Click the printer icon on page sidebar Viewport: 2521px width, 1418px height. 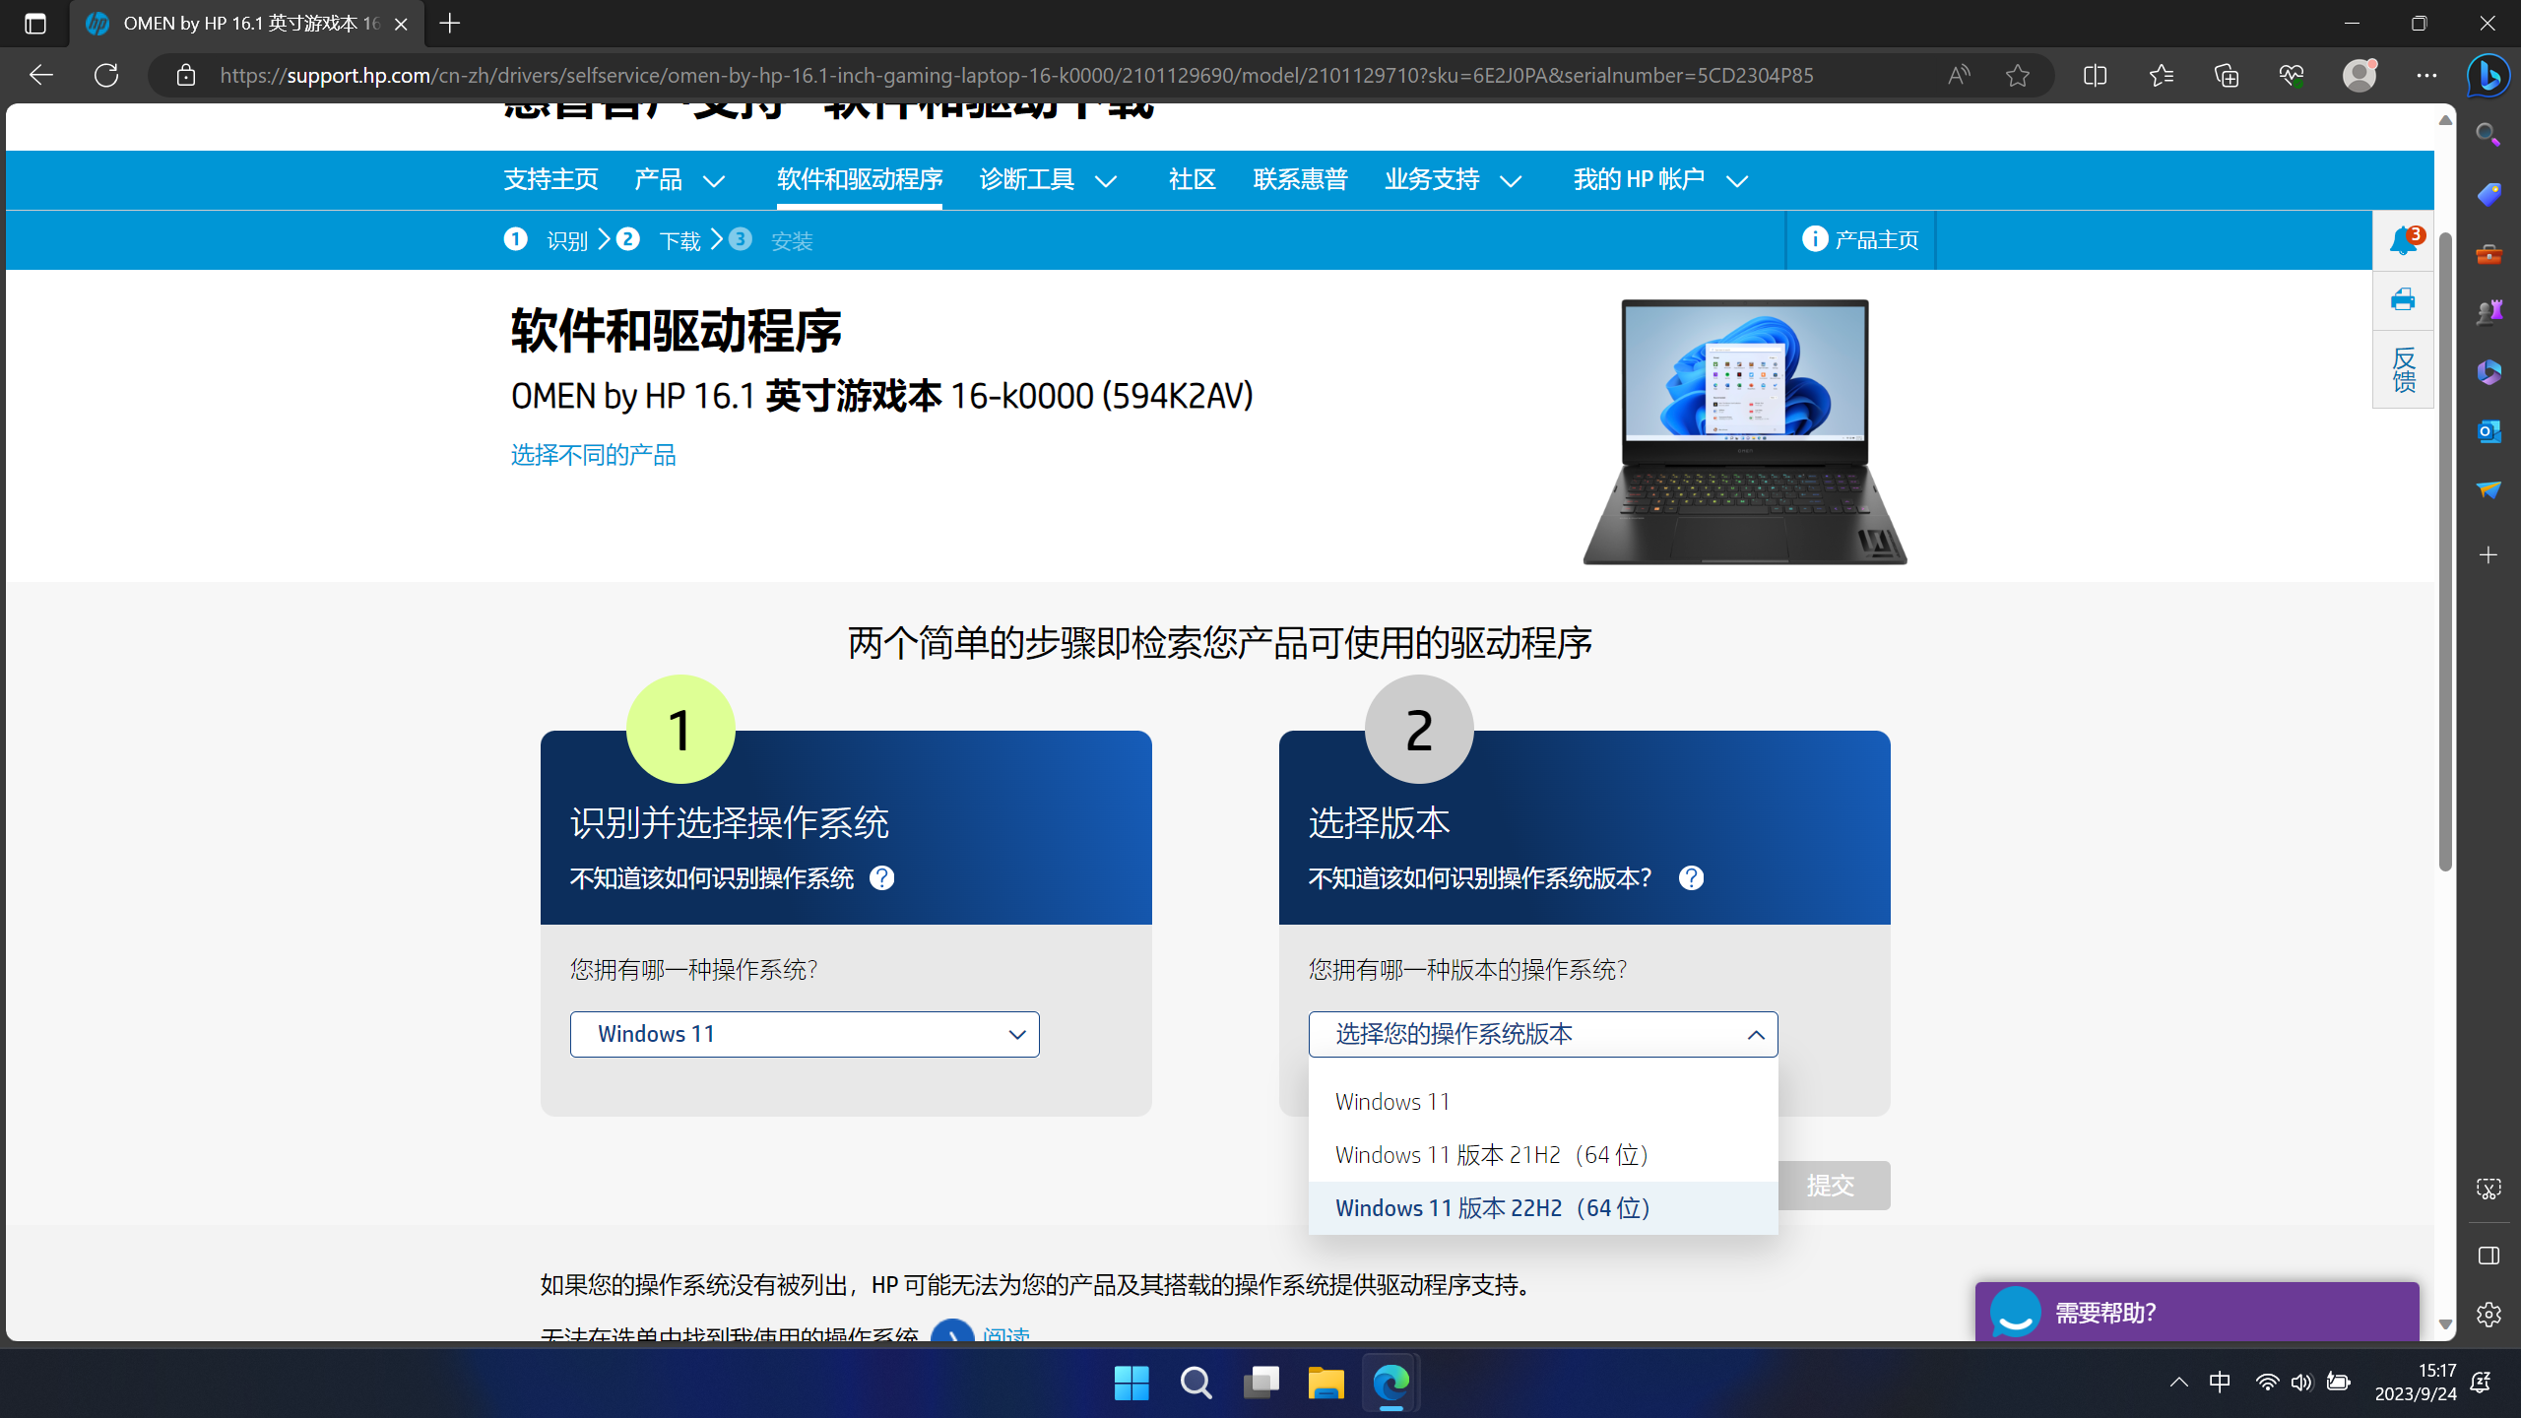click(2403, 299)
